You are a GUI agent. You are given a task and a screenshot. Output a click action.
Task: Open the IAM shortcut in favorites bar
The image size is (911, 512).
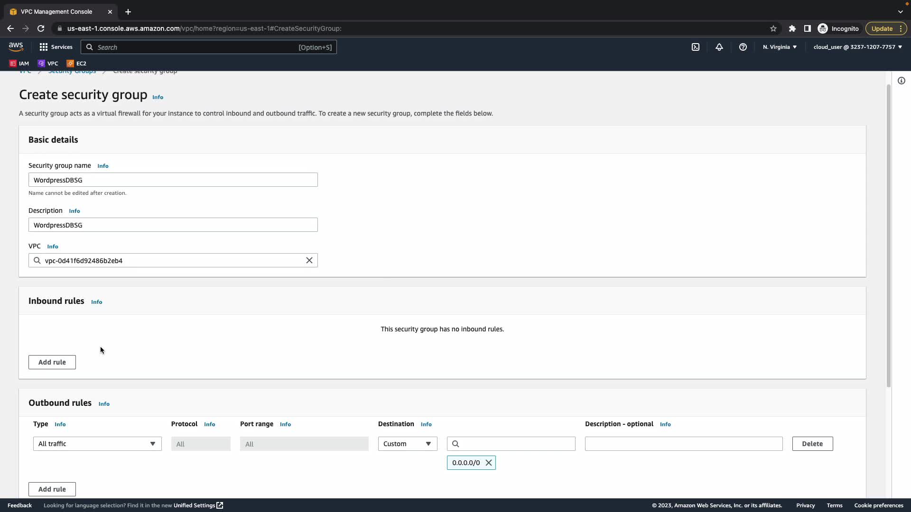(19, 63)
